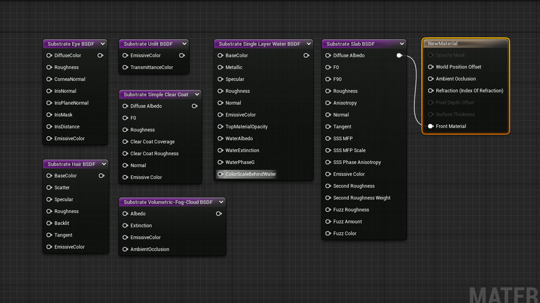The width and height of the screenshot is (540, 303).
Task: Click the SSS MFP Scale input pin
Action: tap(328, 150)
